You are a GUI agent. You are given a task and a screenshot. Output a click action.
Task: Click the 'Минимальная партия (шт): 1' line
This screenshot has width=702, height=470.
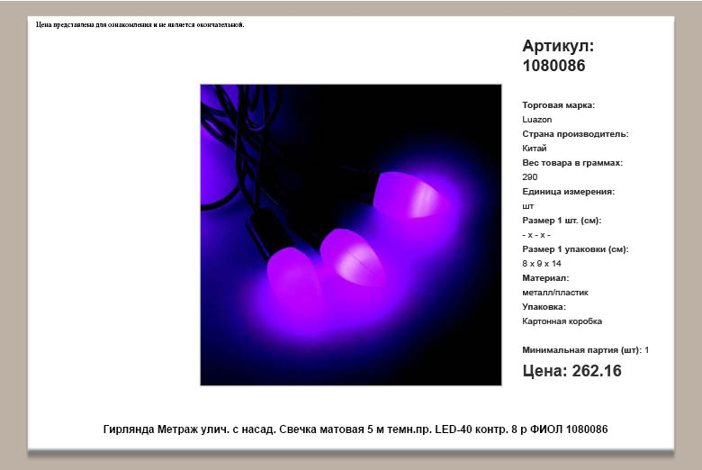coord(586,350)
